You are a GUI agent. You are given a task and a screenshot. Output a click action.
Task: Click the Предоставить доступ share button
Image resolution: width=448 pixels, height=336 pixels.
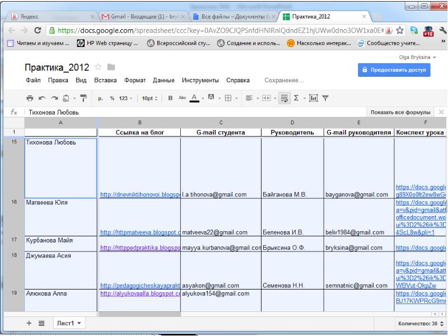(x=394, y=70)
